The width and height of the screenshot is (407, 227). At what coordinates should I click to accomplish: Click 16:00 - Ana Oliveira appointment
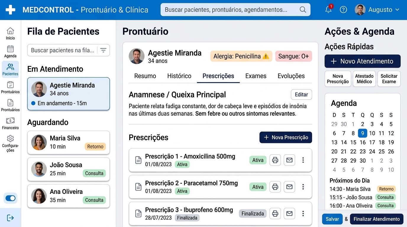coord(363,206)
